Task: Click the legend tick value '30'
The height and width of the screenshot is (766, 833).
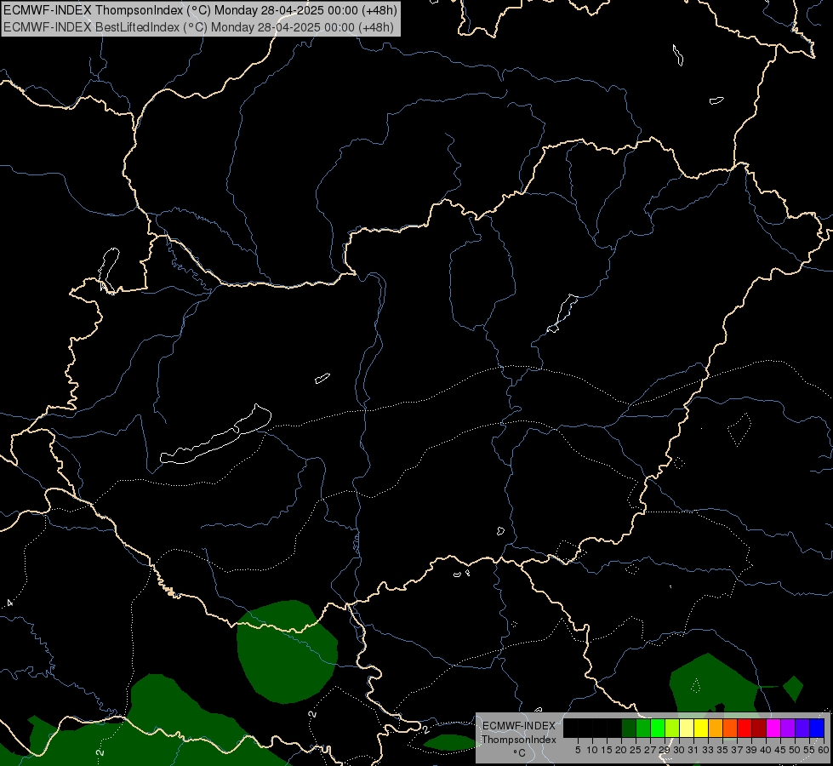Action: tap(680, 750)
